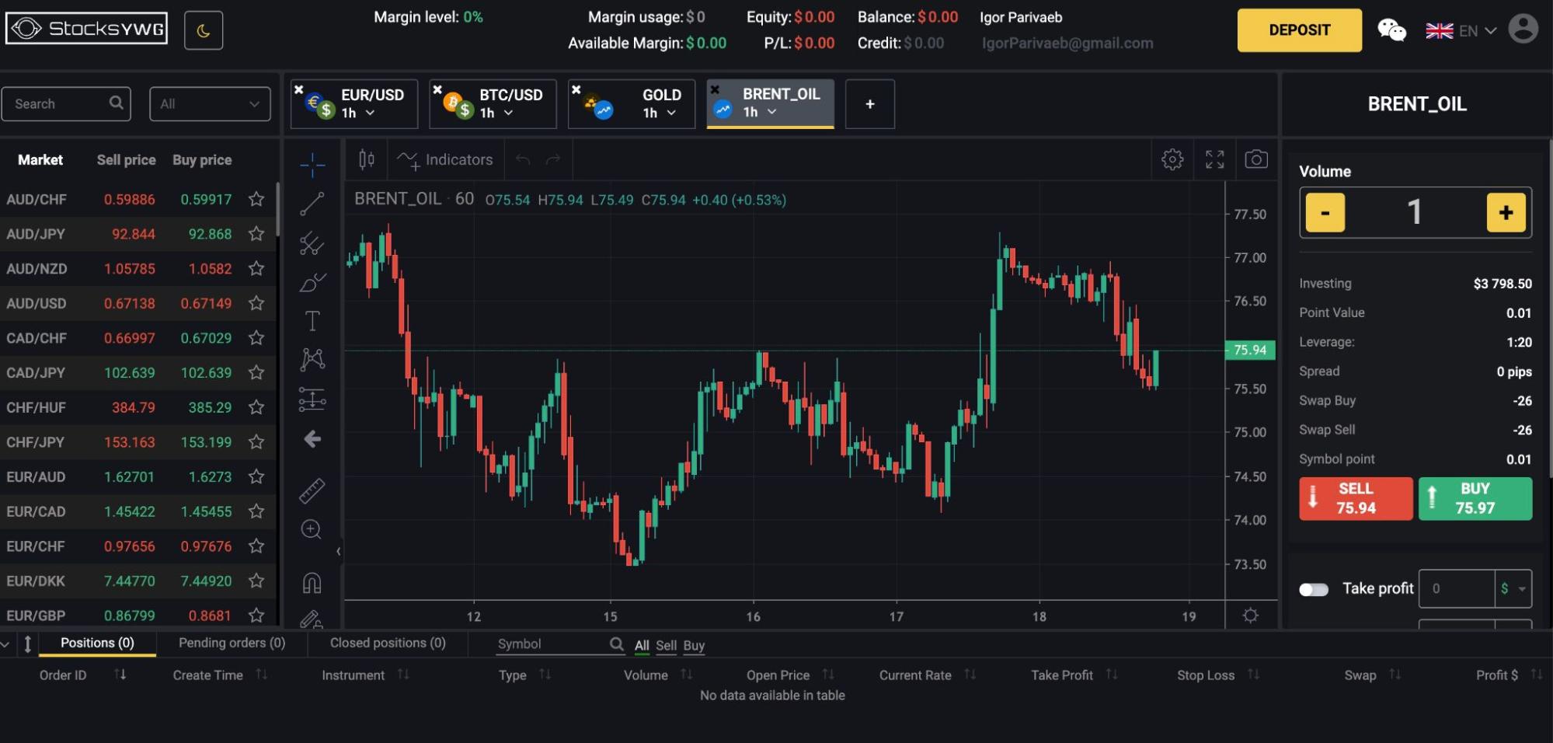Select the pitchfork/Gann drawing tool

[312, 243]
